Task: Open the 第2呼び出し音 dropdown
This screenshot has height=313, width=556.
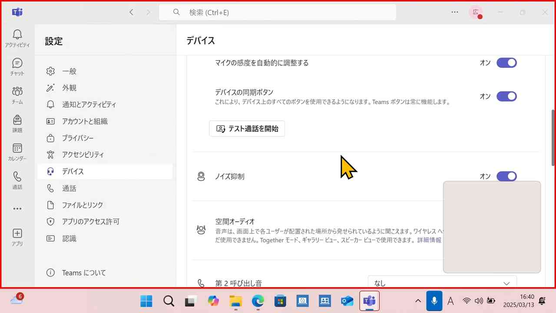Action: tap(442, 283)
